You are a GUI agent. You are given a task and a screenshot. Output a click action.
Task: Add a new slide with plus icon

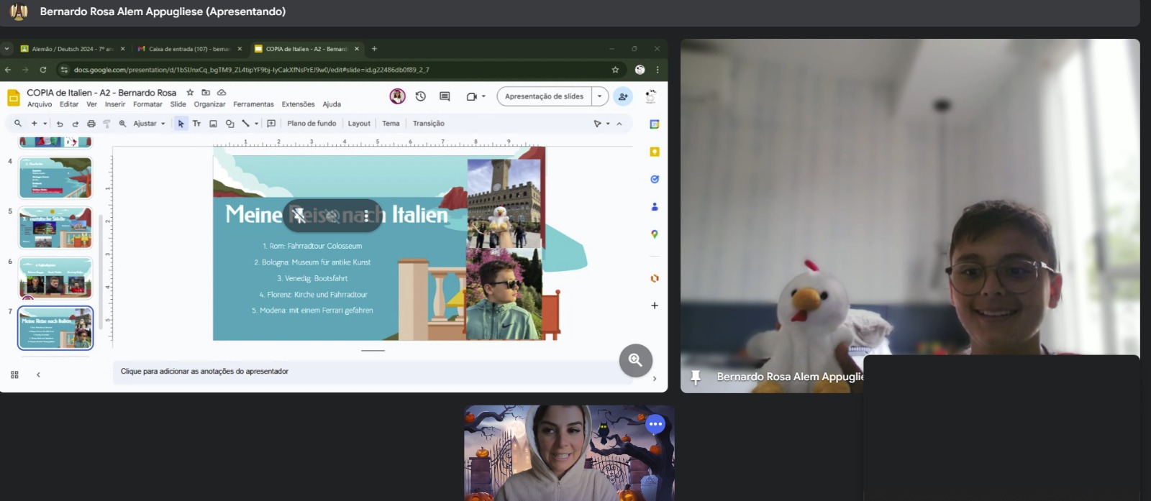click(34, 124)
